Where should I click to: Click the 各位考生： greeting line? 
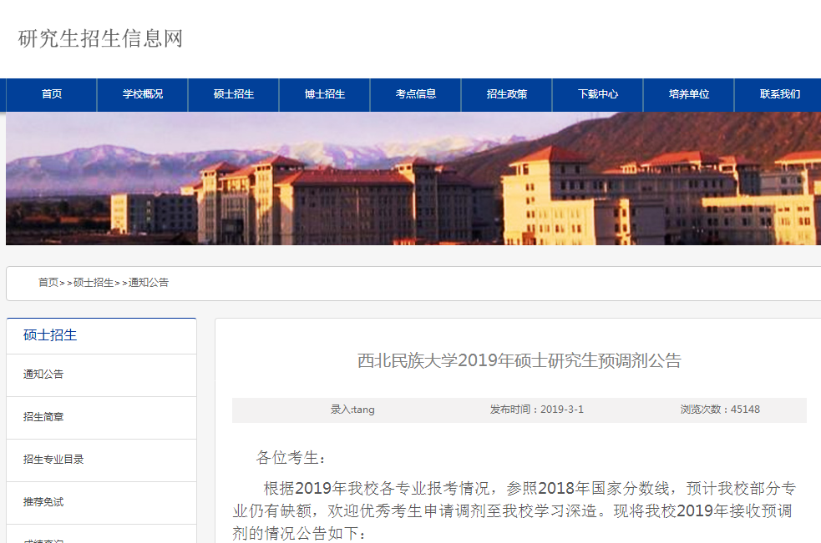(291, 458)
